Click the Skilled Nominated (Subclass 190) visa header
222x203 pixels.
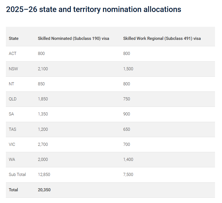73,38
